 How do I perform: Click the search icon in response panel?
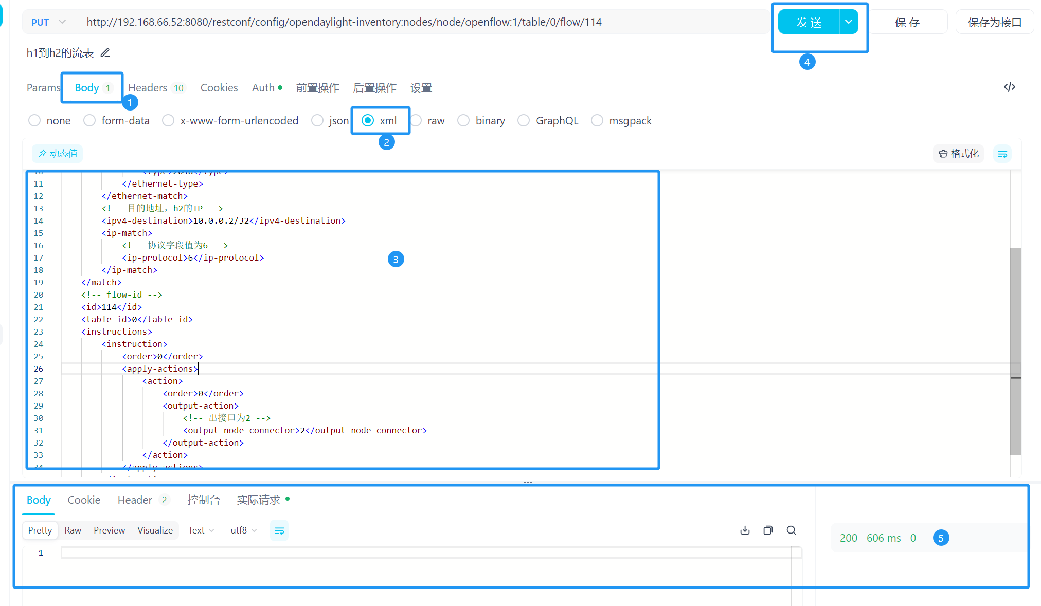click(791, 530)
